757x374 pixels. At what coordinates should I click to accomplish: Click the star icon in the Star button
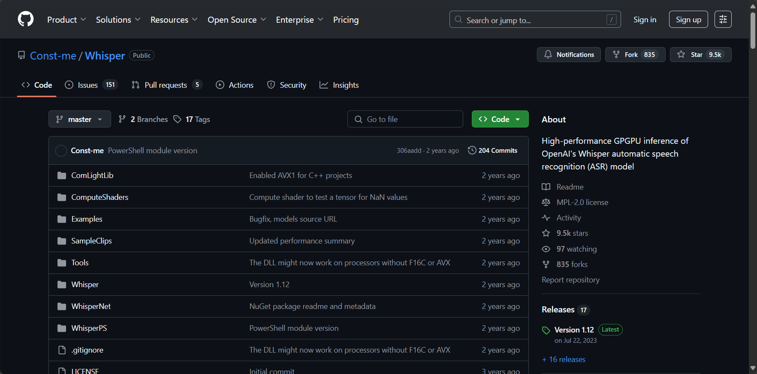pyautogui.click(x=681, y=54)
